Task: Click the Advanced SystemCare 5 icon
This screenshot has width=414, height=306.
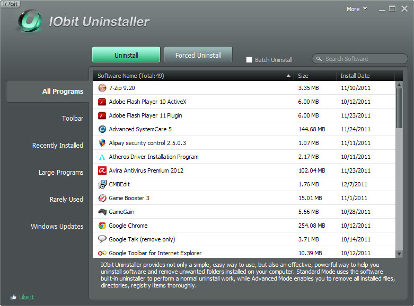Action: pyautogui.click(x=102, y=129)
